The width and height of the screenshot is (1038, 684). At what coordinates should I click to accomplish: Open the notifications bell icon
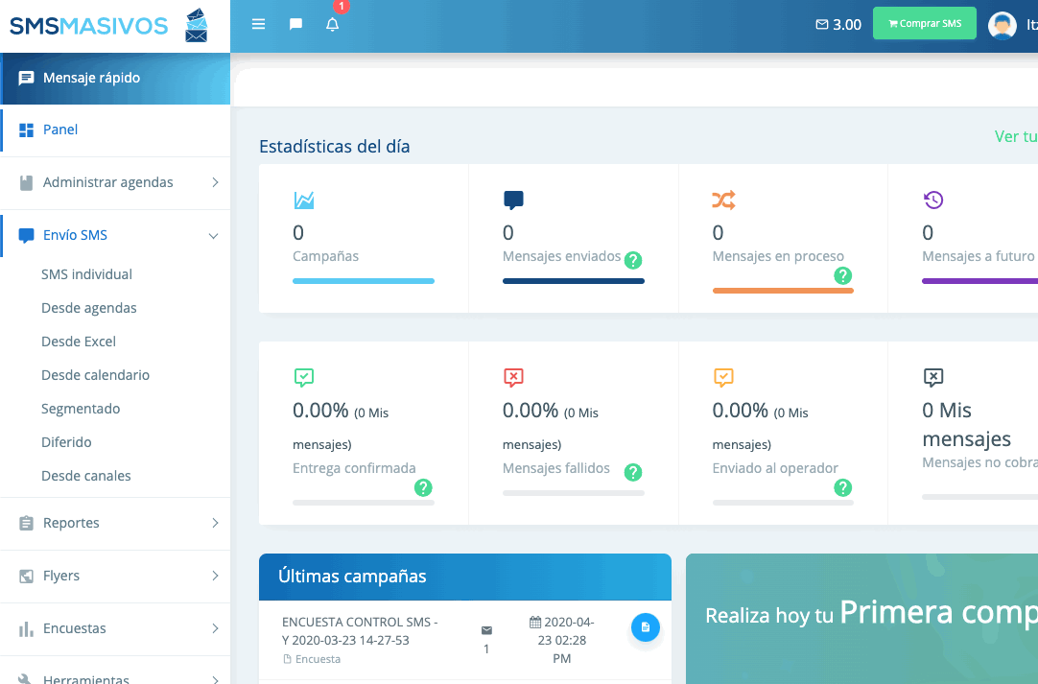coord(332,25)
